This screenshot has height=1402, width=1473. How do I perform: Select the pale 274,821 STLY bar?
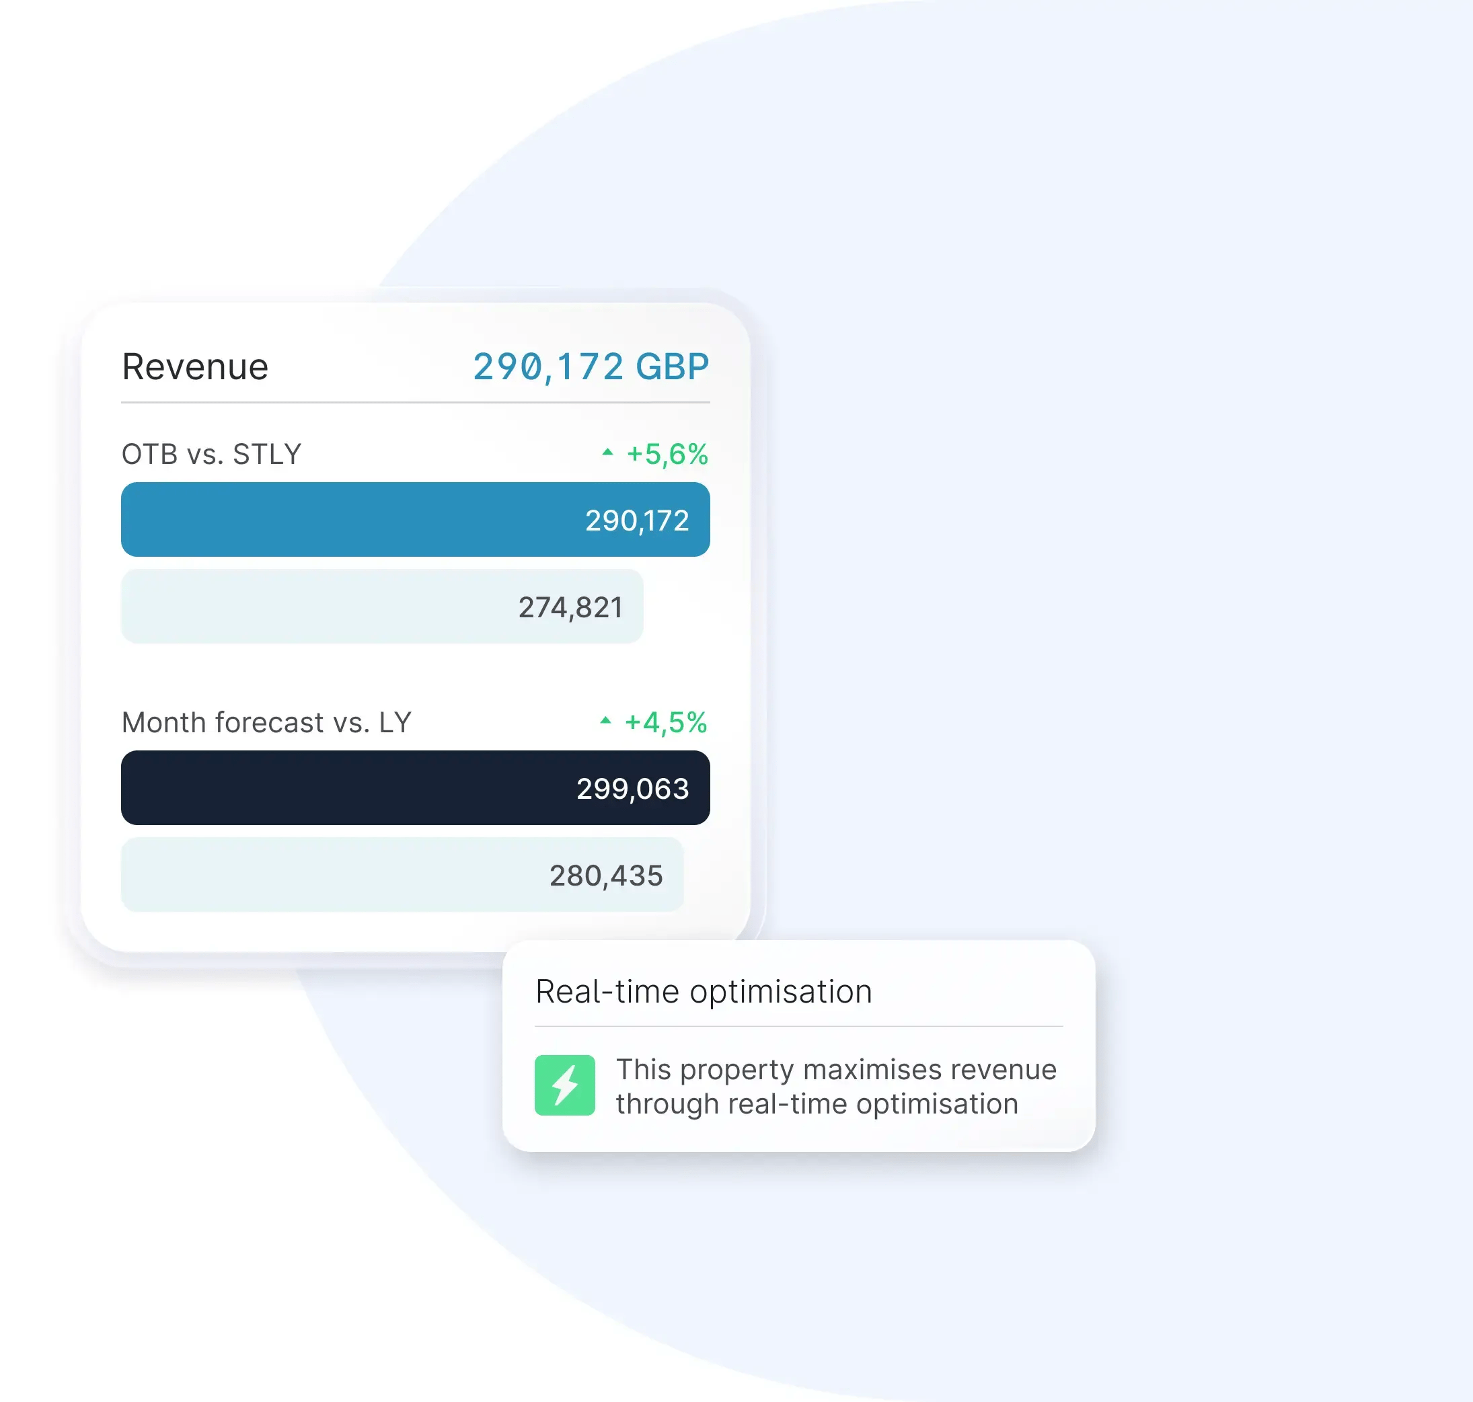tap(382, 606)
